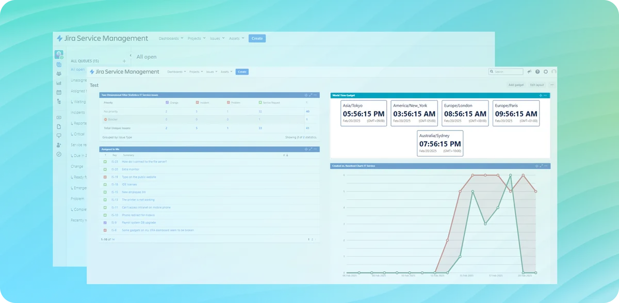Open the World Time Gadget more menu
619x303 pixels.
546,95
